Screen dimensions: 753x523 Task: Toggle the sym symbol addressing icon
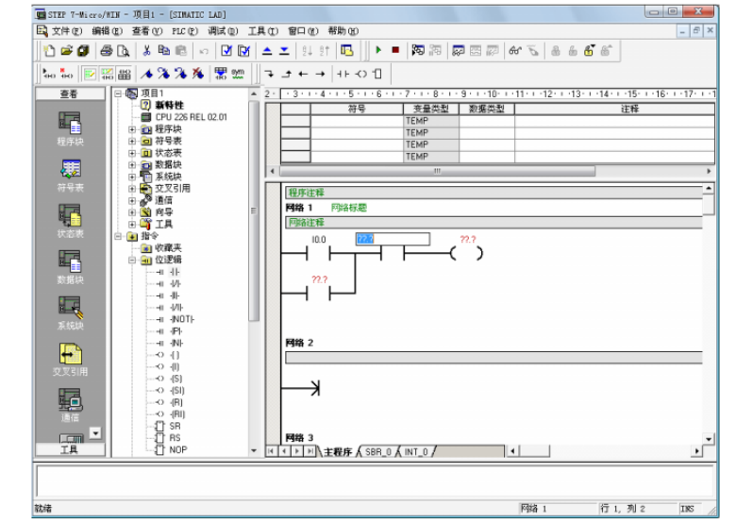(x=238, y=74)
